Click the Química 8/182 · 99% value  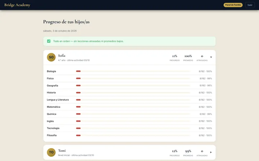pos(206,114)
